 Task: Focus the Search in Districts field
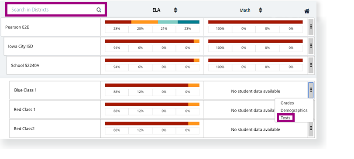click(56, 10)
